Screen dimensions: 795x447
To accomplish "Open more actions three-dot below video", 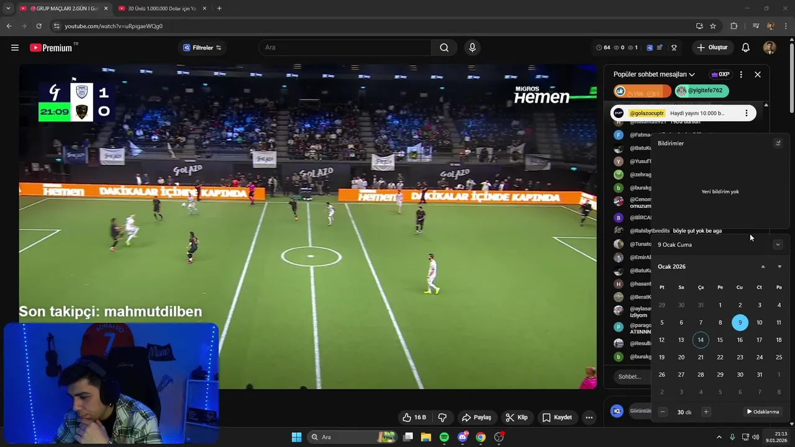I will coord(589,417).
